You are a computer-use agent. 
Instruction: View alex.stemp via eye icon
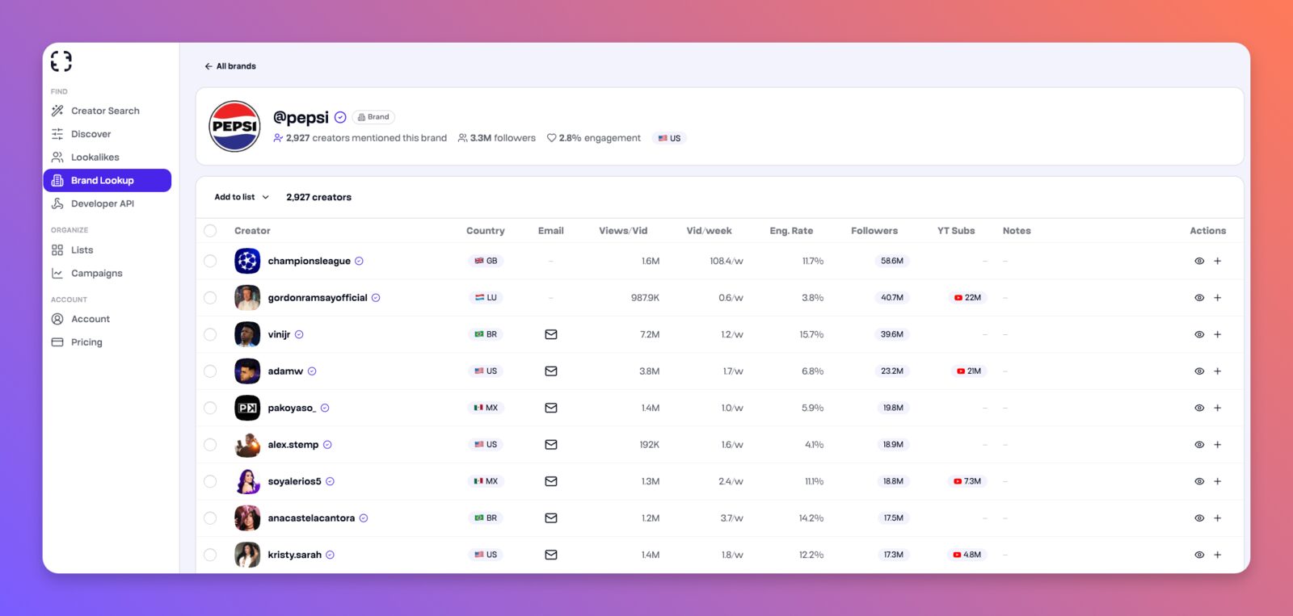click(1199, 445)
